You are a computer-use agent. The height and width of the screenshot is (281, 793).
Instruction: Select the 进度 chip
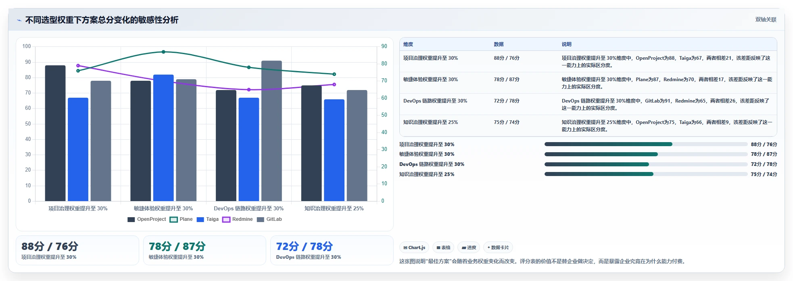469,247
